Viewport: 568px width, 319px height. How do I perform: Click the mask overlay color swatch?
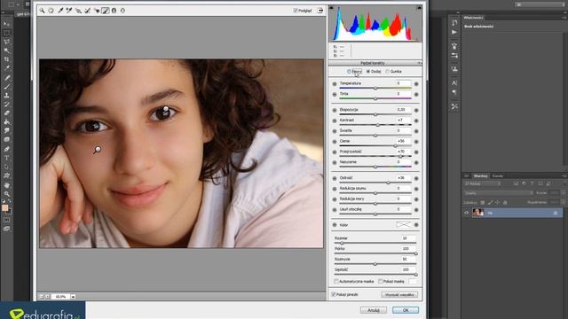[413, 281]
